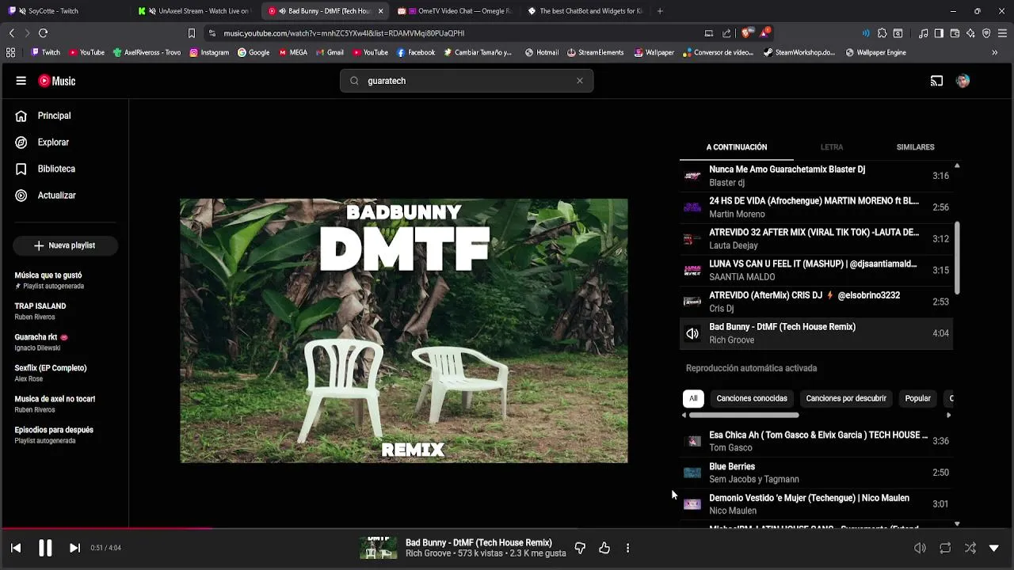The width and height of the screenshot is (1014, 570).
Task: Click the search box containing guaratech
Action: [467, 81]
